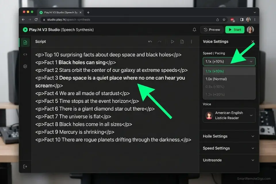Select the Play.ht V3 Studio browser tab
The width and height of the screenshot is (276, 184).
[x=60, y=12]
